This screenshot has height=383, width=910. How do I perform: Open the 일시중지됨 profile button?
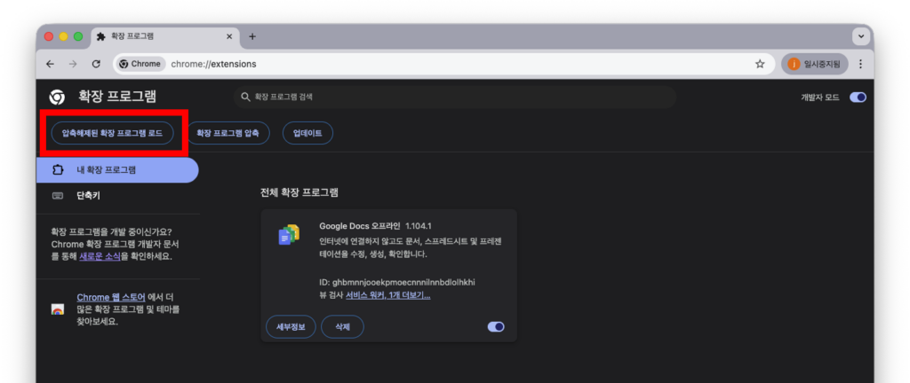pos(814,64)
